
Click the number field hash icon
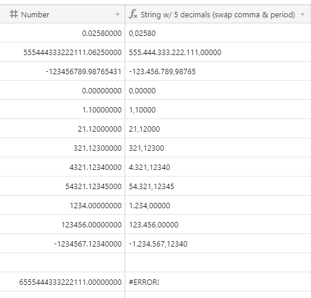click(14, 14)
